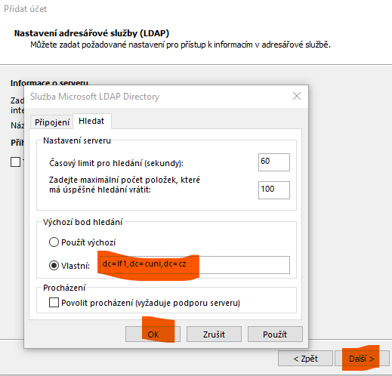Image resolution: width=392 pixels, height=376 pixels.
Task: Cancel with the Zrušit button
Action: (214, 334)
